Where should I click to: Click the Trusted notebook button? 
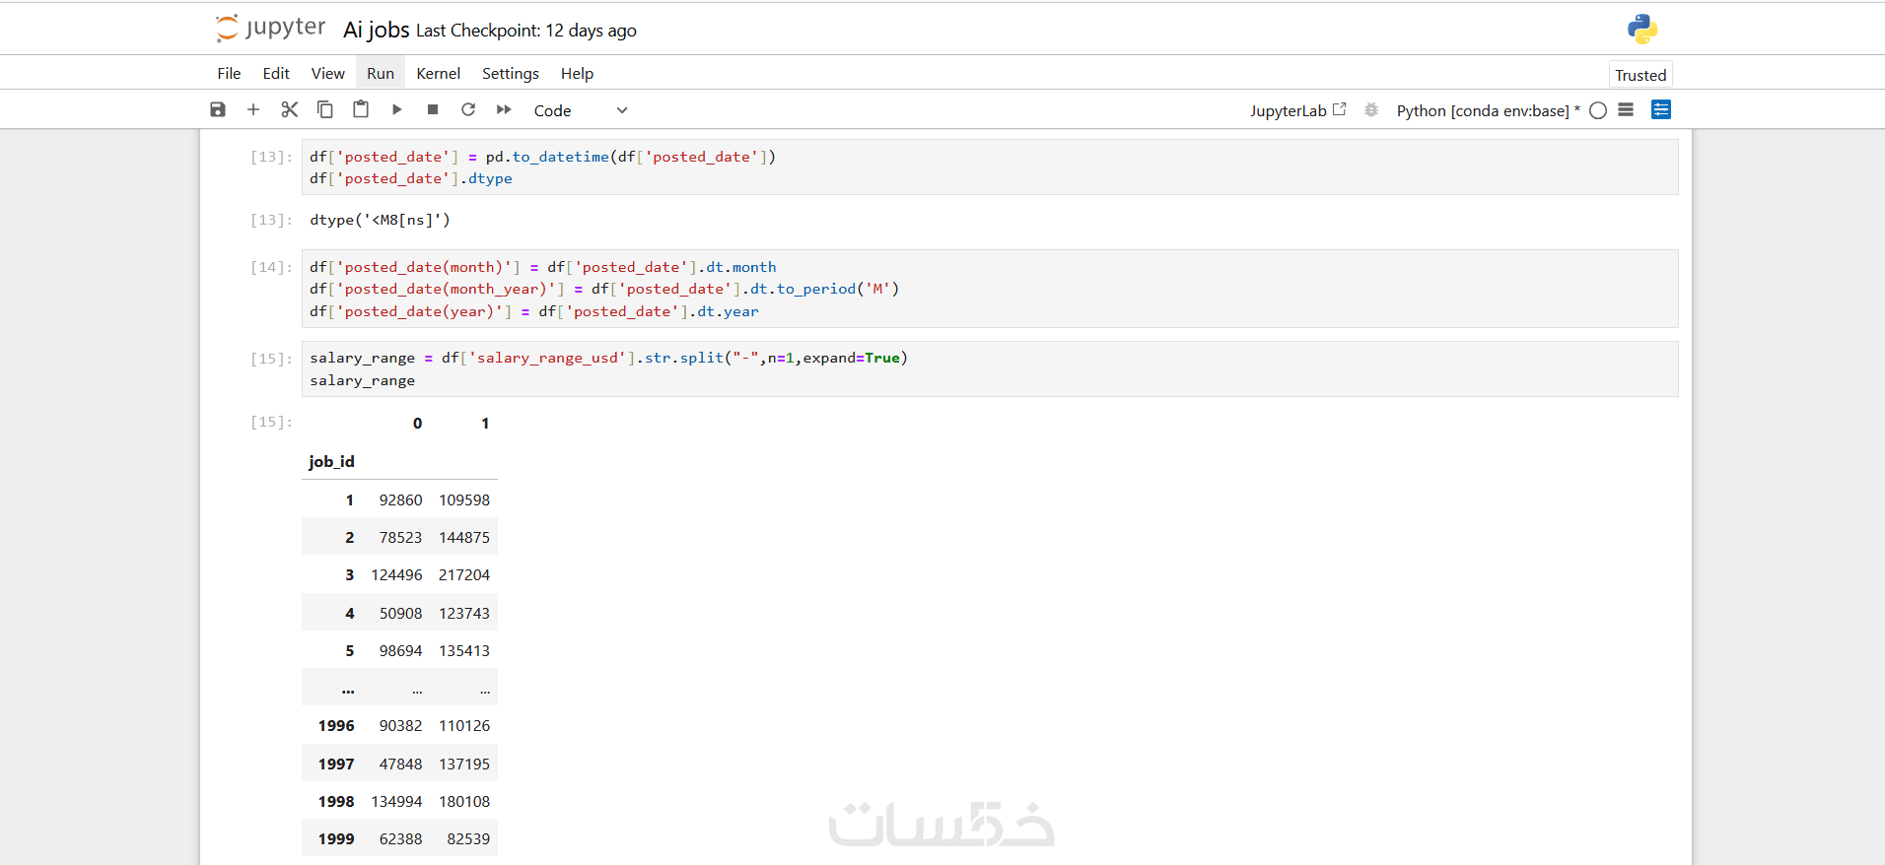(1641, 75)
